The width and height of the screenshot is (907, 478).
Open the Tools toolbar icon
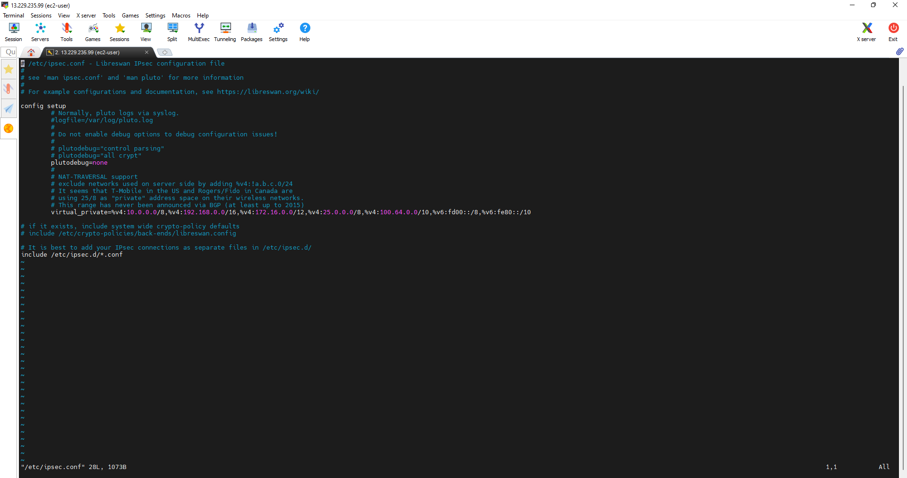coord(67,32)
